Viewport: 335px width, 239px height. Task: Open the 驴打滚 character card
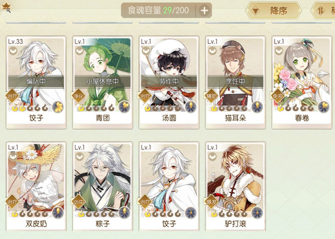(x=235, y=186)
